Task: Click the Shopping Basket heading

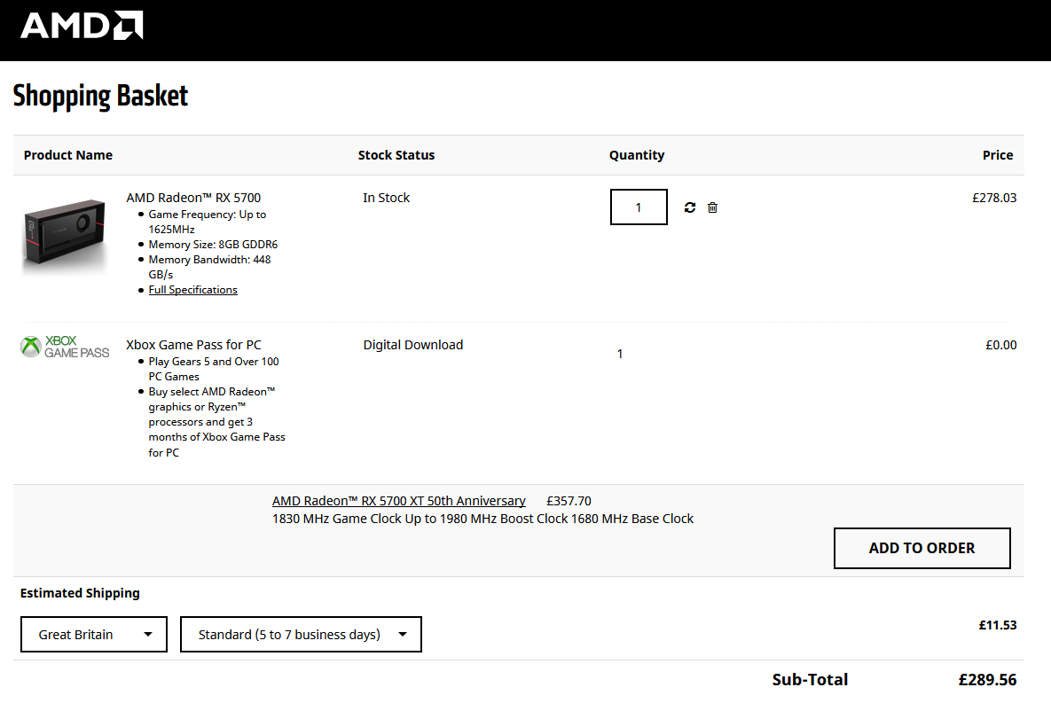Action: click(100, 96)
